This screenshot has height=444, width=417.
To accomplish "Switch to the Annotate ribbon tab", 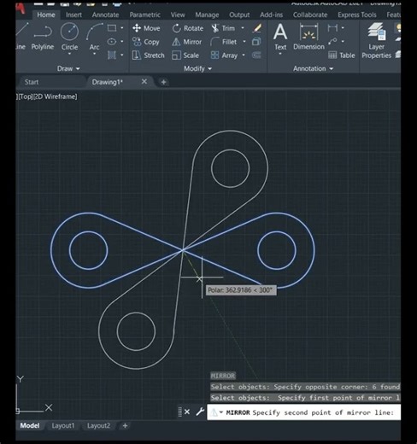I will coord(105,15).
